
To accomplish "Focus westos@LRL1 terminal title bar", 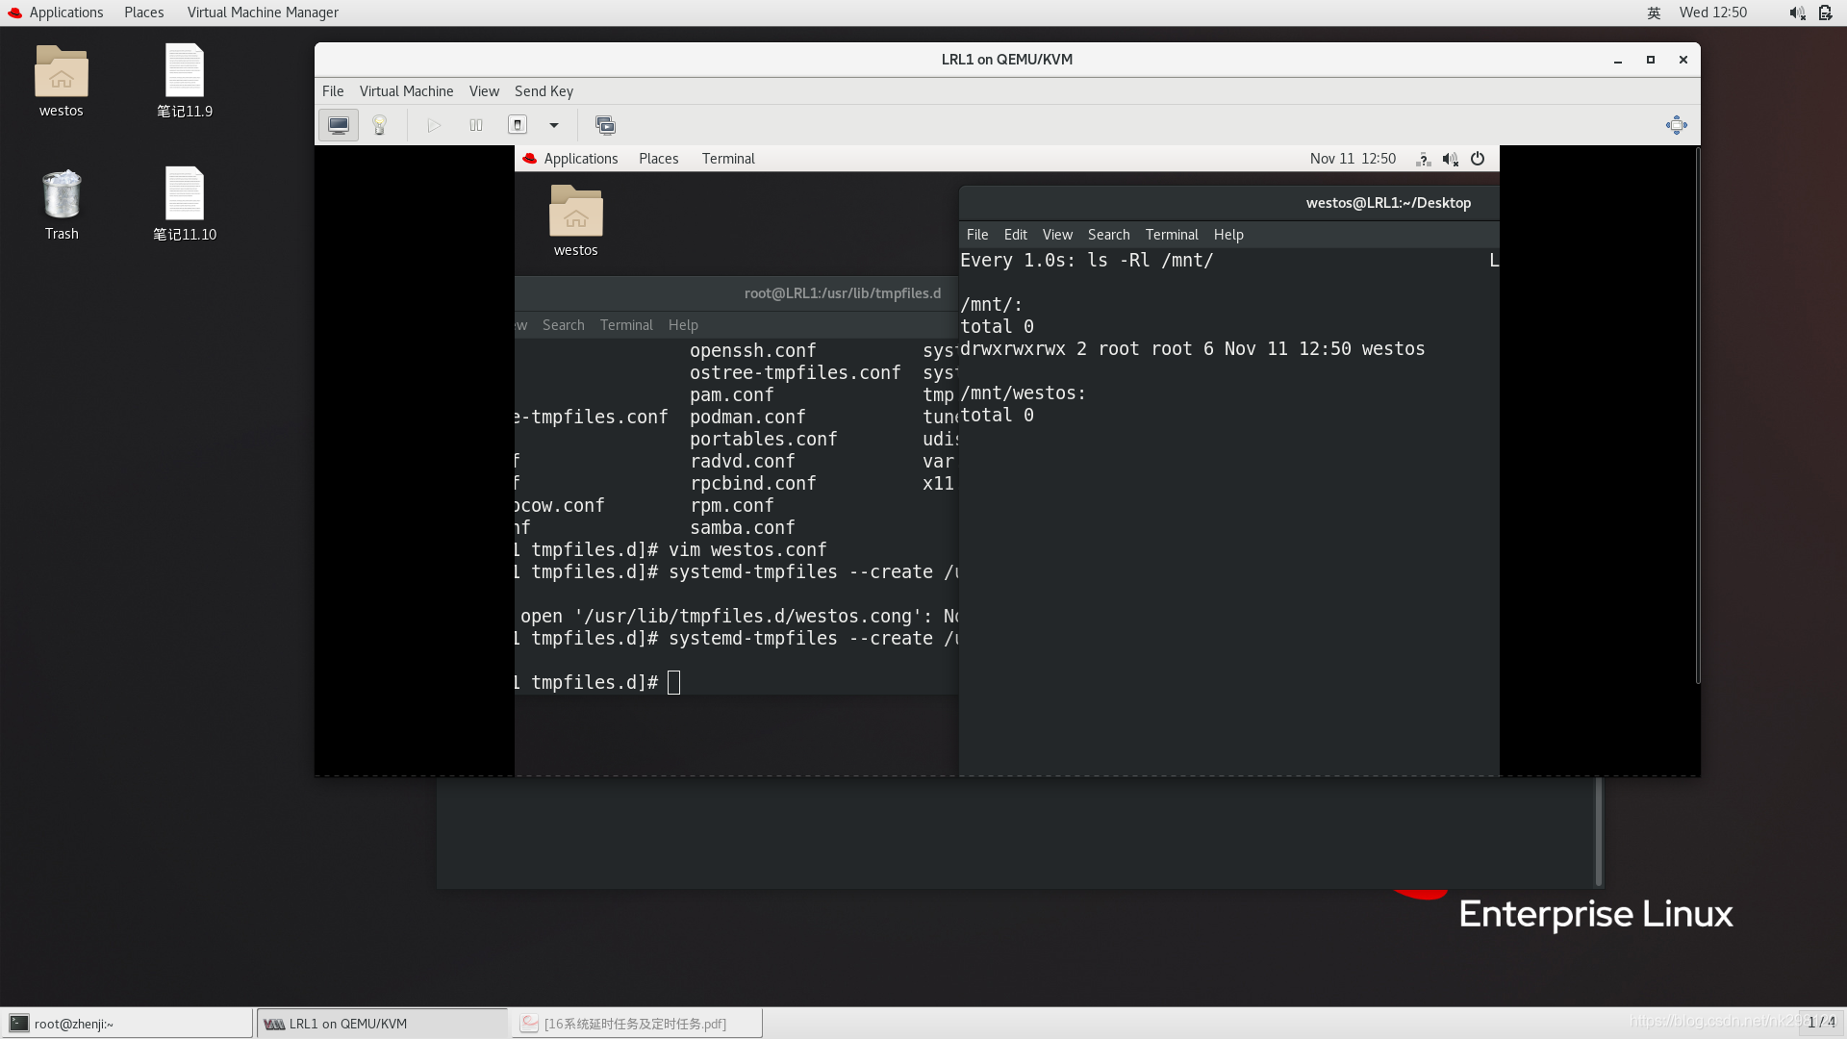I will 1228,203.
